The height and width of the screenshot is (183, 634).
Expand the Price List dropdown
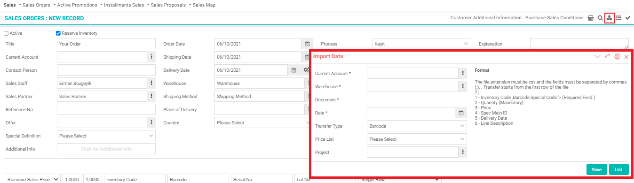pyautogui.click(x=417, y=139)
